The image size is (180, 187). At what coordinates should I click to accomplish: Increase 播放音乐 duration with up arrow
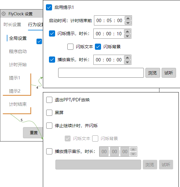point(127,58)
